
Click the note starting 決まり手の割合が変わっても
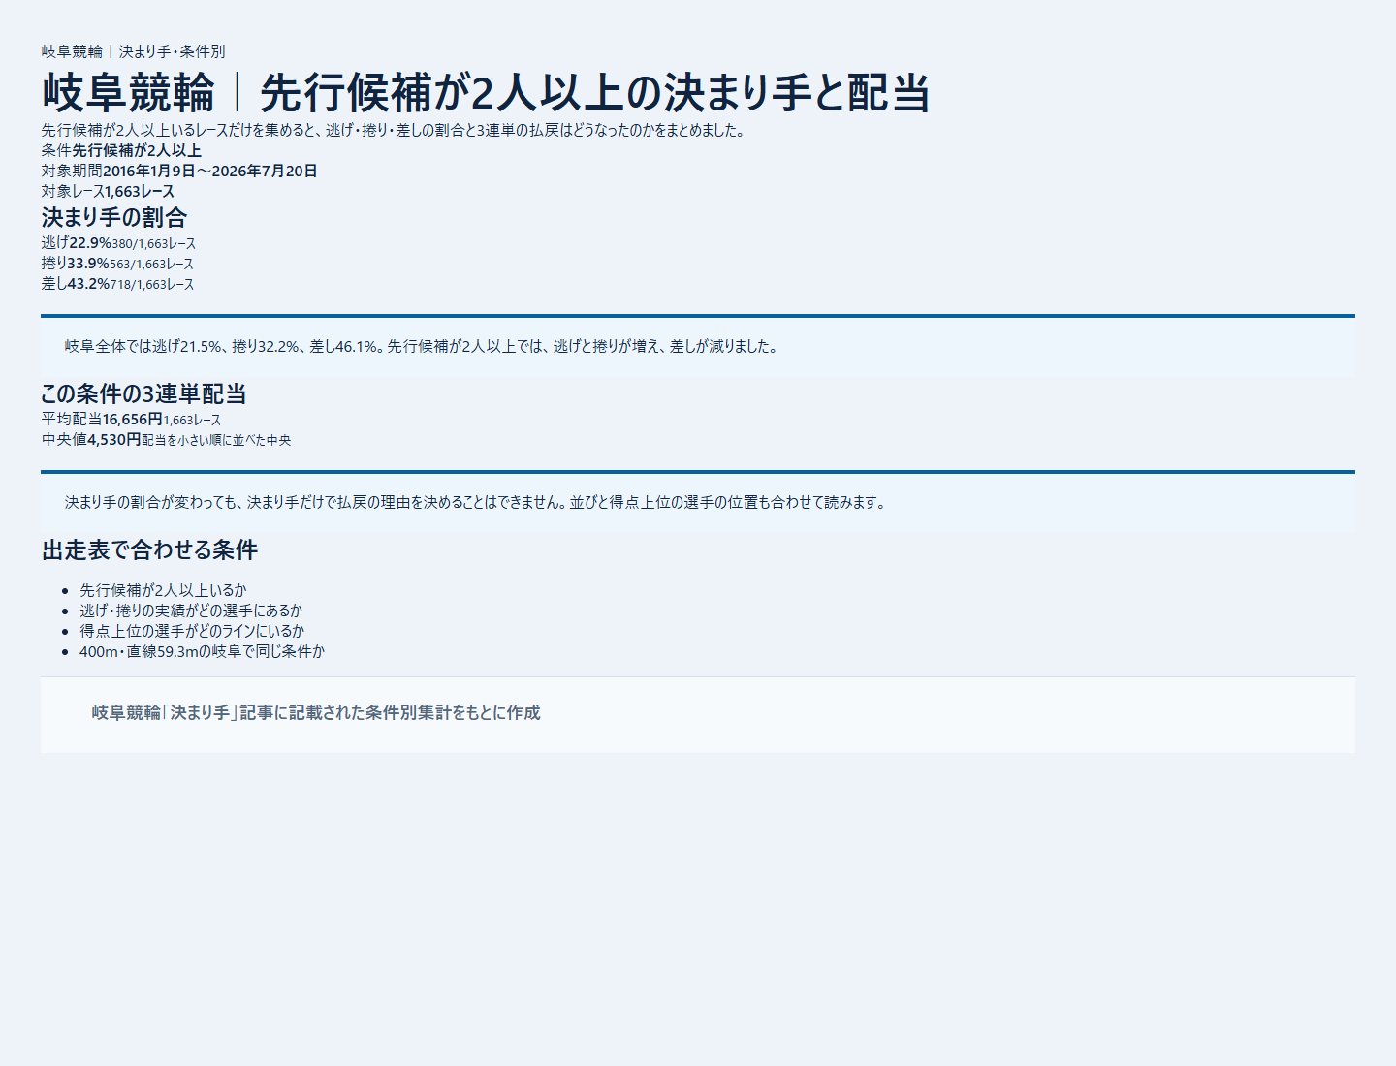point(698,502)
